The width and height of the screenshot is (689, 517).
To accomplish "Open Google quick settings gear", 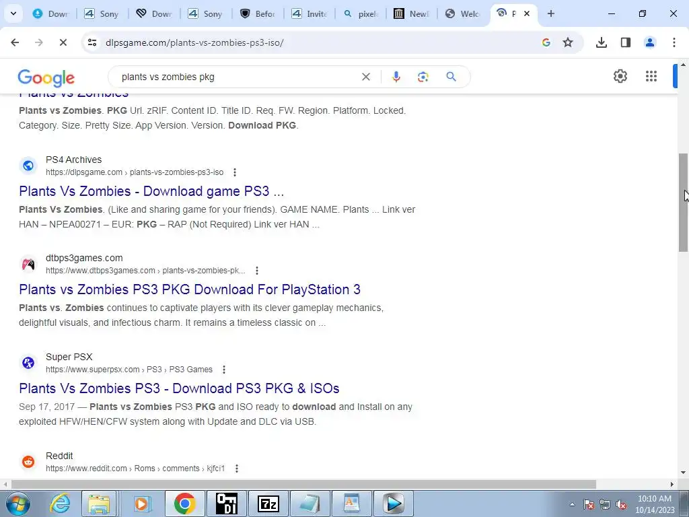I will [620, 77].
